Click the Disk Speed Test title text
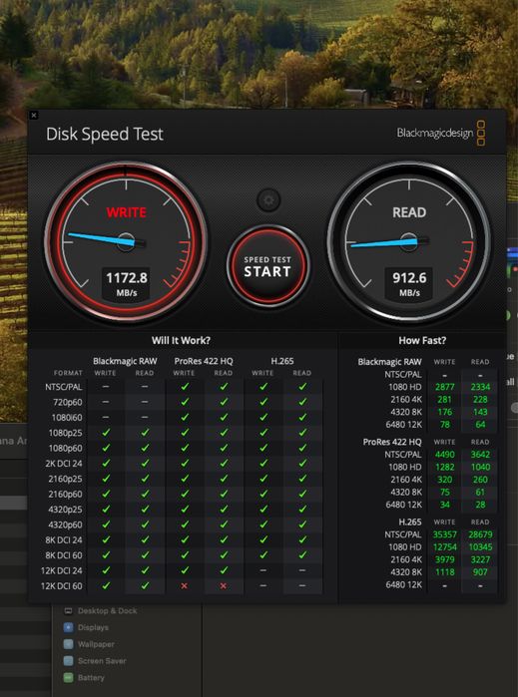The height and width of the screenshot is (697, 518). pyautogui.click(x=105, y=134)
